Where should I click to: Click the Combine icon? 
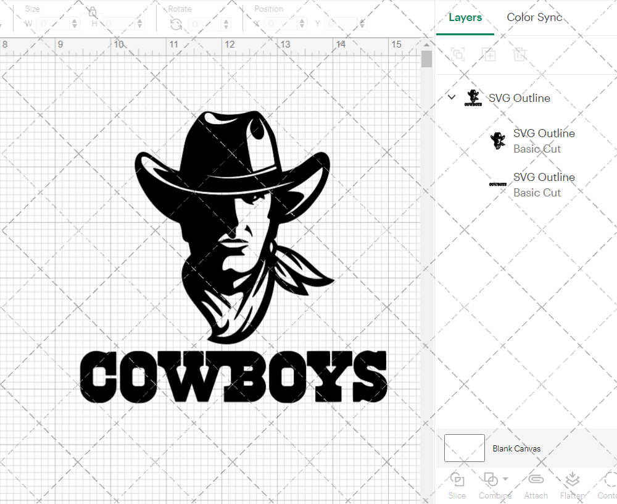click(x=491, y=479)
